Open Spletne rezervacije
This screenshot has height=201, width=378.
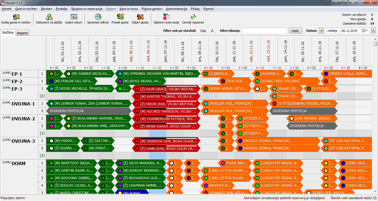[x=166, y=17]
